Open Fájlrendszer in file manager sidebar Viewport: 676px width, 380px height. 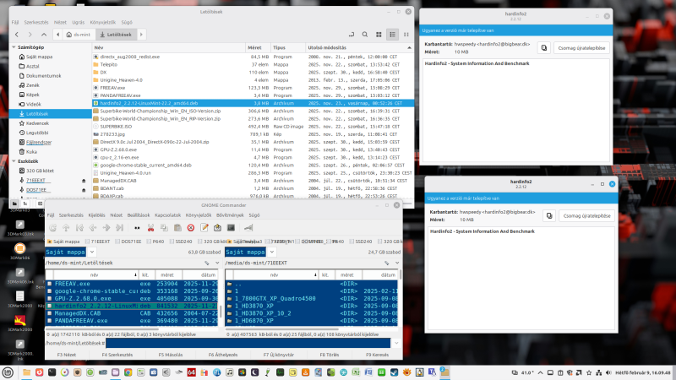point(38,142)
